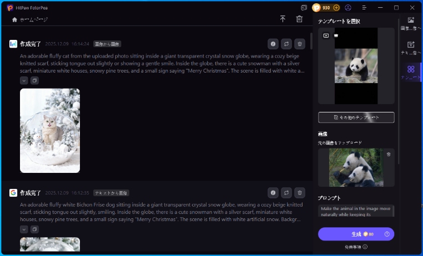This screenshot has height=256, width=423.
Task: Show info for the 16:14:24 cat result
Action: click(273, 44)
